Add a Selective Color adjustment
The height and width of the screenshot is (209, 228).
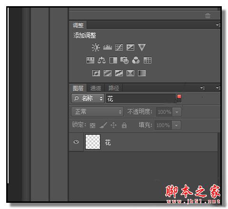coord(130,73)
